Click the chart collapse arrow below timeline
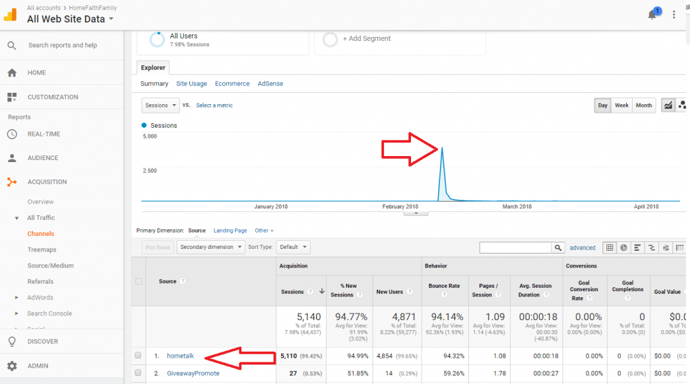Viewport: 690px width, 384px height. tap(416, 214)
